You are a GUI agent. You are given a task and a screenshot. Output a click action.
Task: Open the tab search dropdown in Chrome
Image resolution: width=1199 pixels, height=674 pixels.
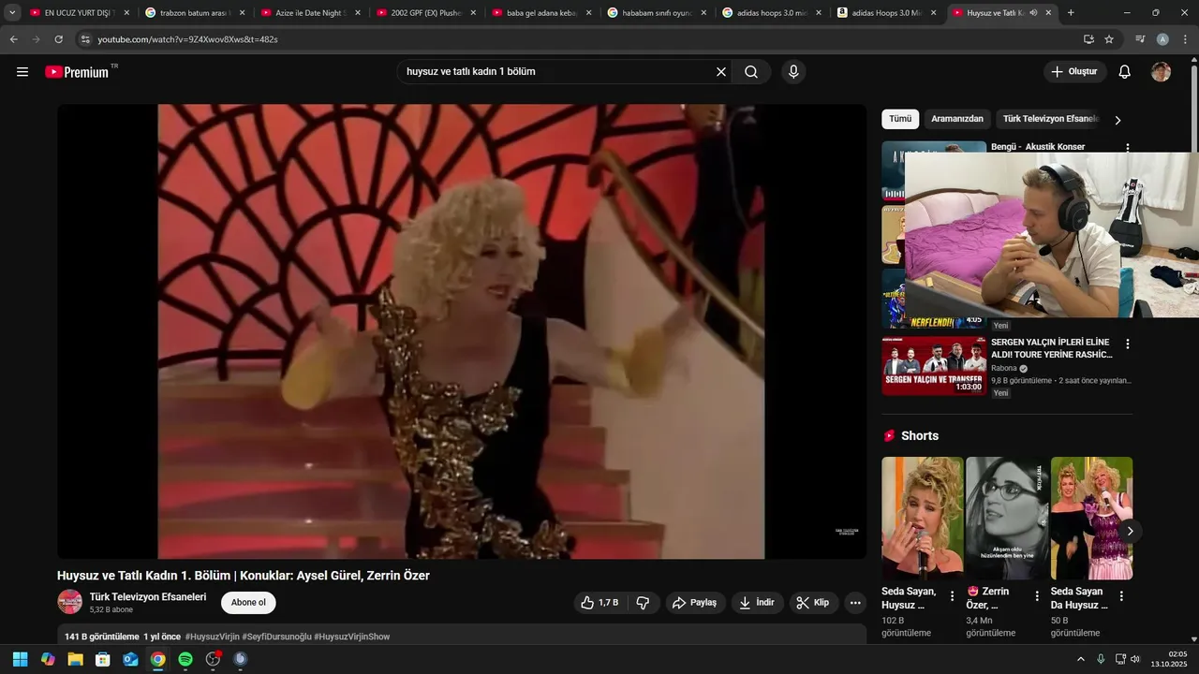(x=12, y=13)
